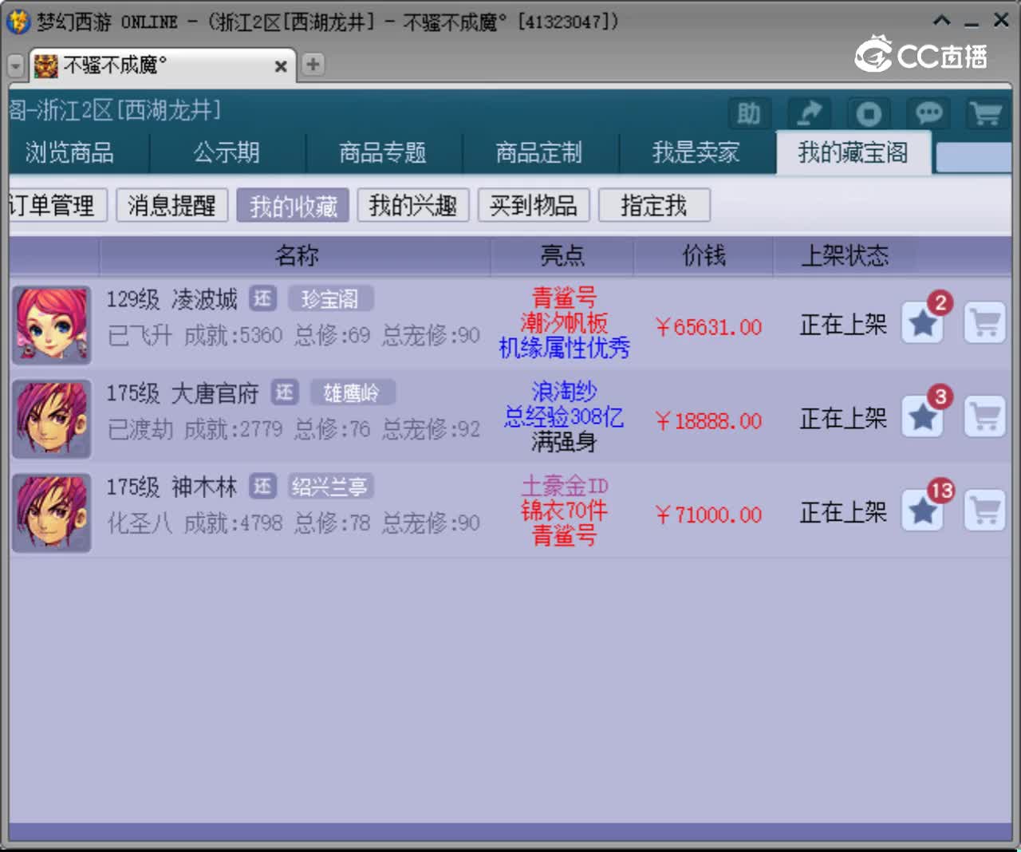Add 神木林 character to cart
The image size is (1021, 852).
[985, 511]
